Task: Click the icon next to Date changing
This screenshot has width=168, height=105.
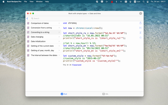Action: coord(28,37)
